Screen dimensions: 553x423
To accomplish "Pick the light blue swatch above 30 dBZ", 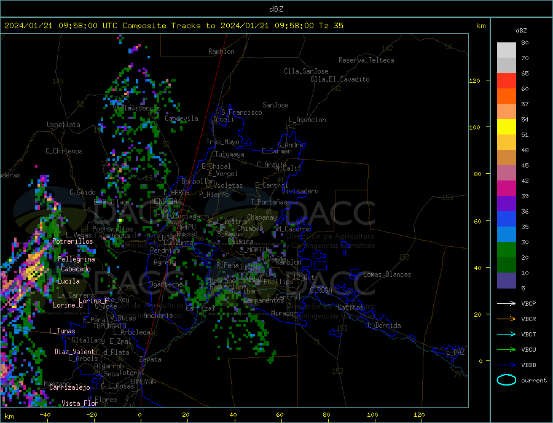I will (506, 235).
